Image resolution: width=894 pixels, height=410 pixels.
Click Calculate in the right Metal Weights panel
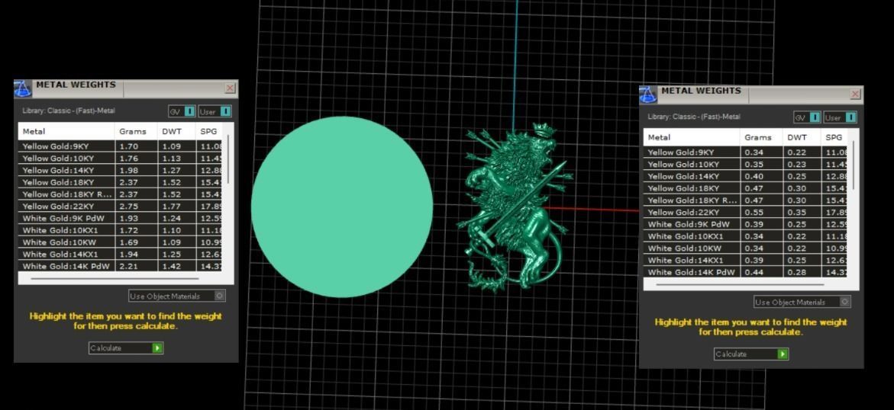(x=751, y=354)
